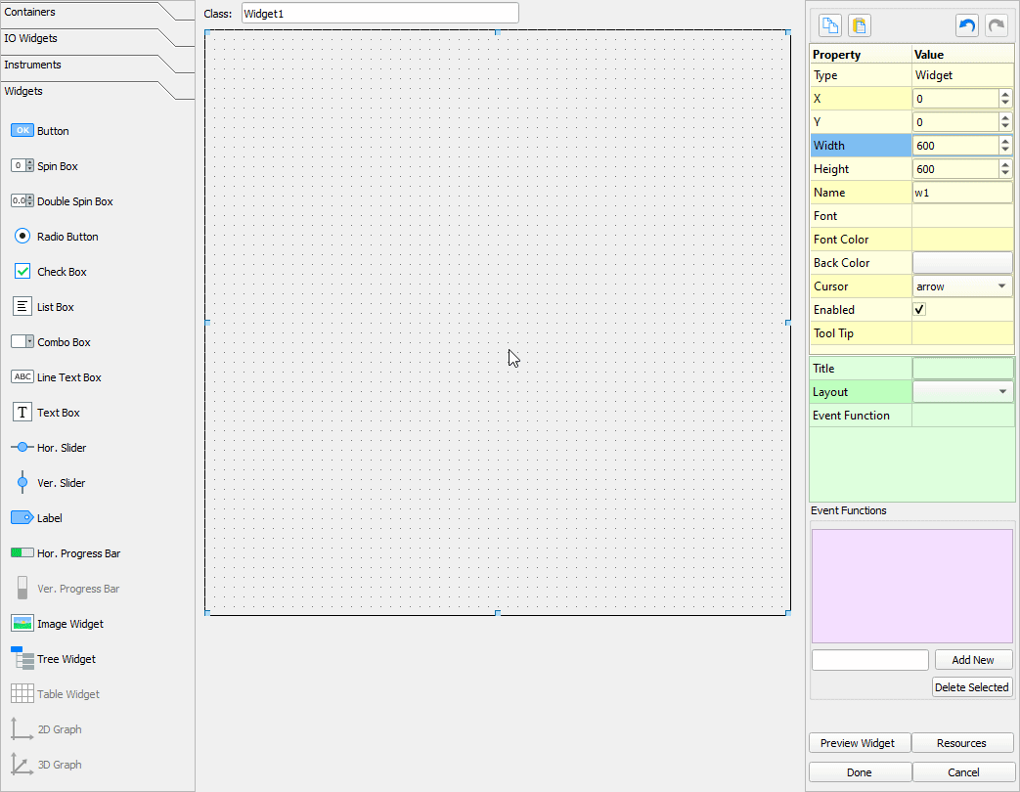Pick the Radio Button widget icon
Screen dimensions: 1020x792
(x=22, y=237)
